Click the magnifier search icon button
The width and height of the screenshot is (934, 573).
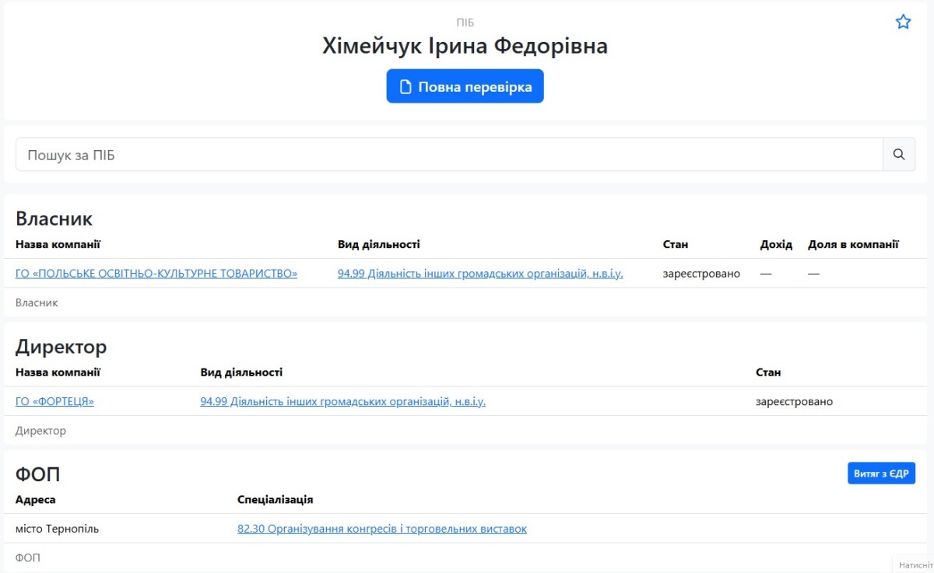click(899, 155)
